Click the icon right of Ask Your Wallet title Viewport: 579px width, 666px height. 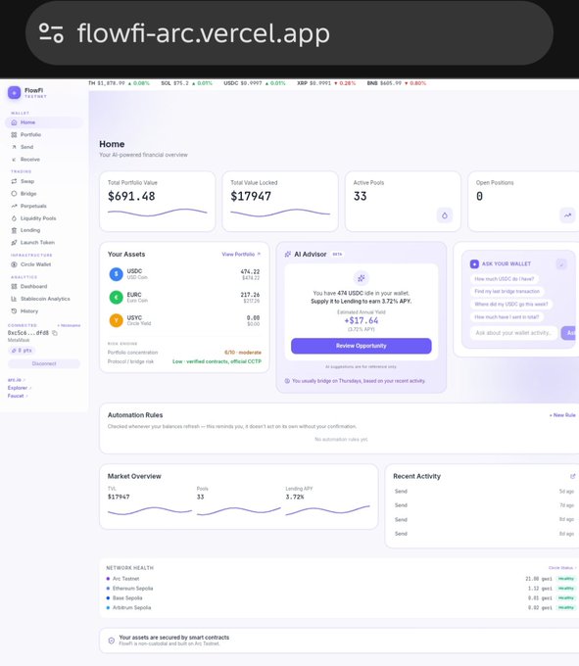coord(561,264)
